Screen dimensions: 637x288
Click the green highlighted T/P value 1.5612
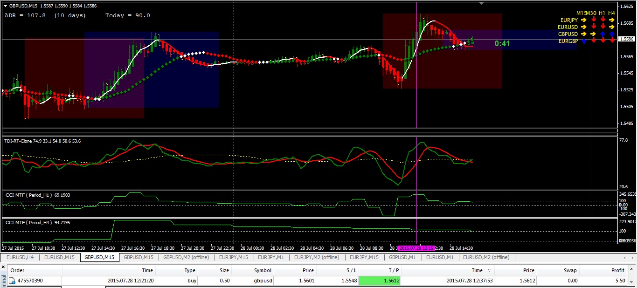[x=380, y=281]
